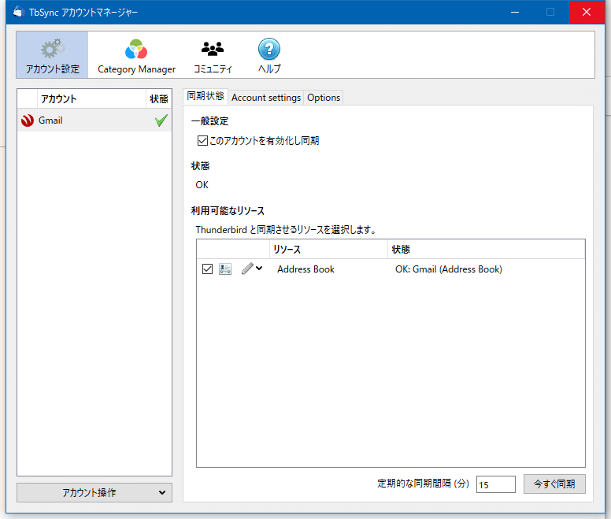Image resolution: width=611 pixels, height=519 pixels.
Task: Click the 利用可能なリソース heading
Action: (228, 211)
